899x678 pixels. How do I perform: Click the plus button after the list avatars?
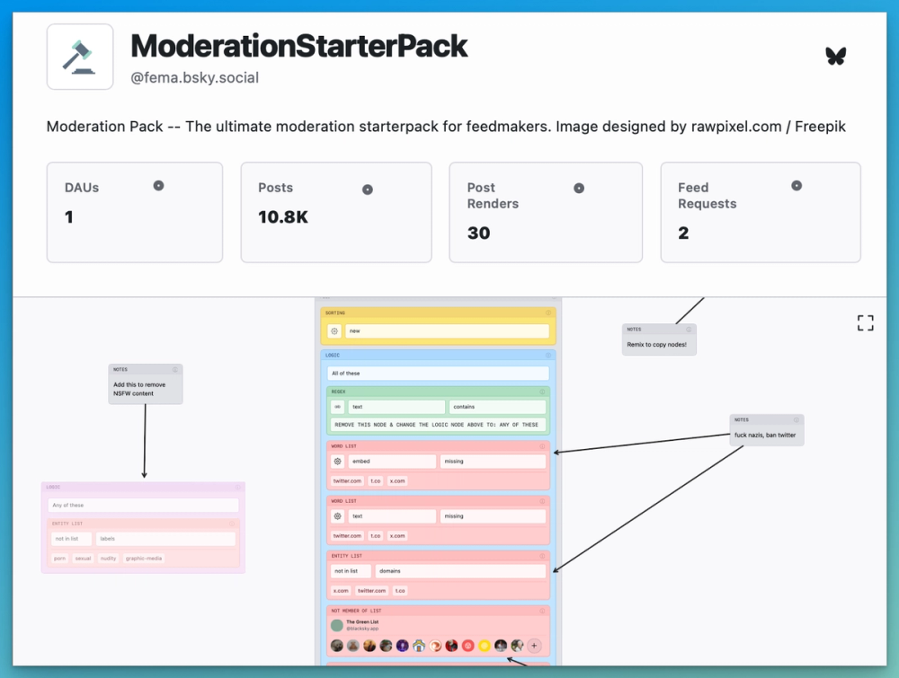pyautogui.click(x=534, y=646)
